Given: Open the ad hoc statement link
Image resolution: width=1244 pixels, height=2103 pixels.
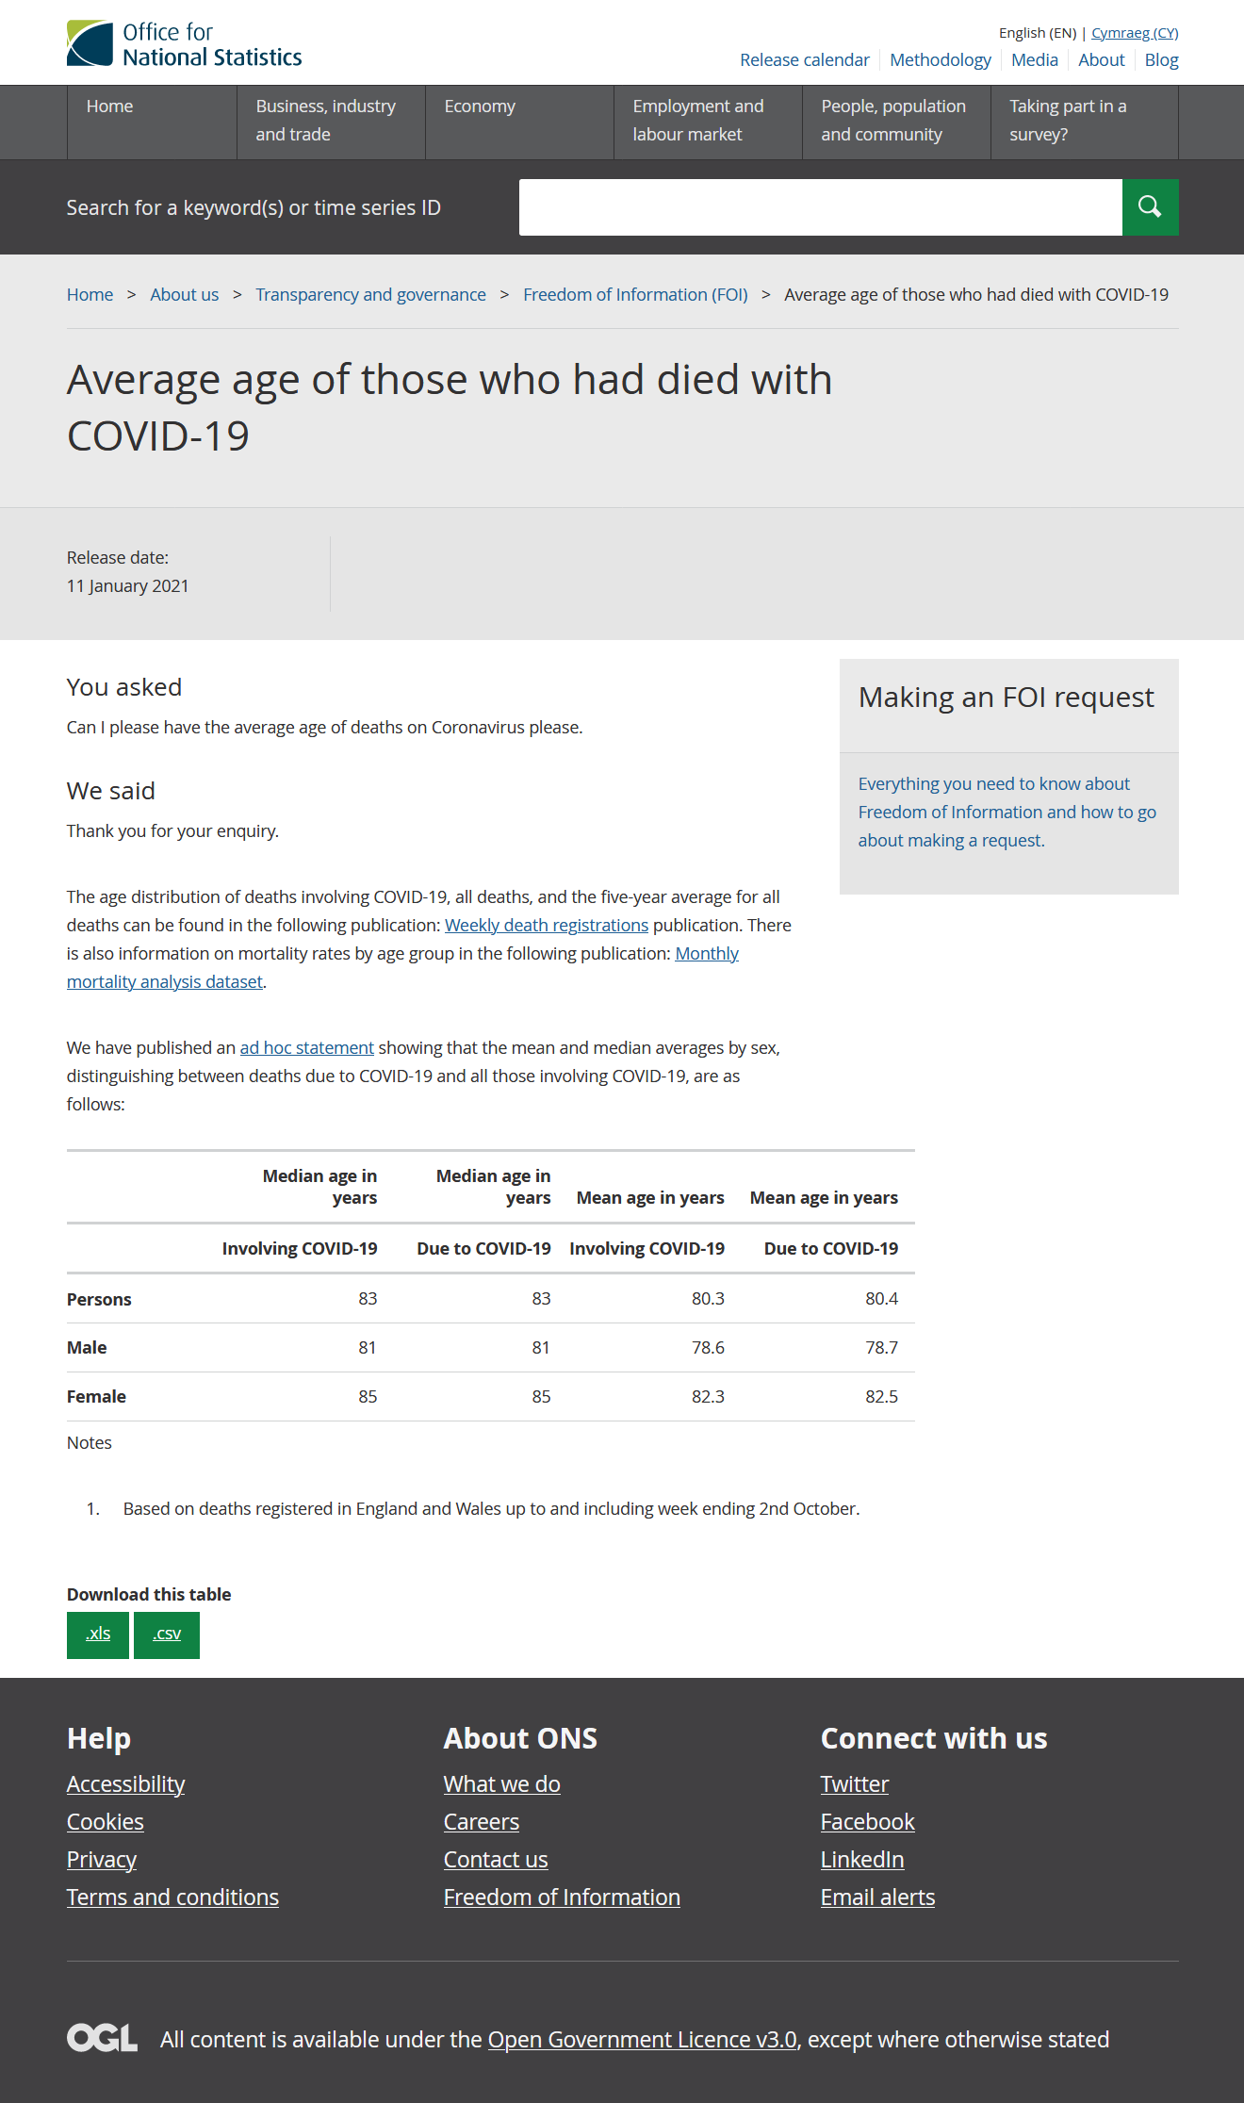Looking at the screenshot, I should [307, 1048].
